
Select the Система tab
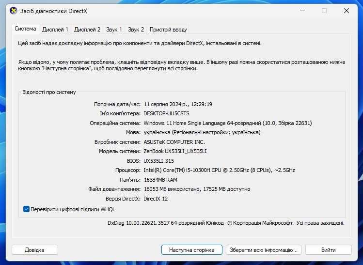pos(26,29)
